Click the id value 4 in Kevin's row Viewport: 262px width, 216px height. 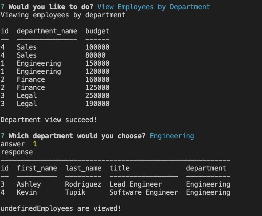[3, 192]
